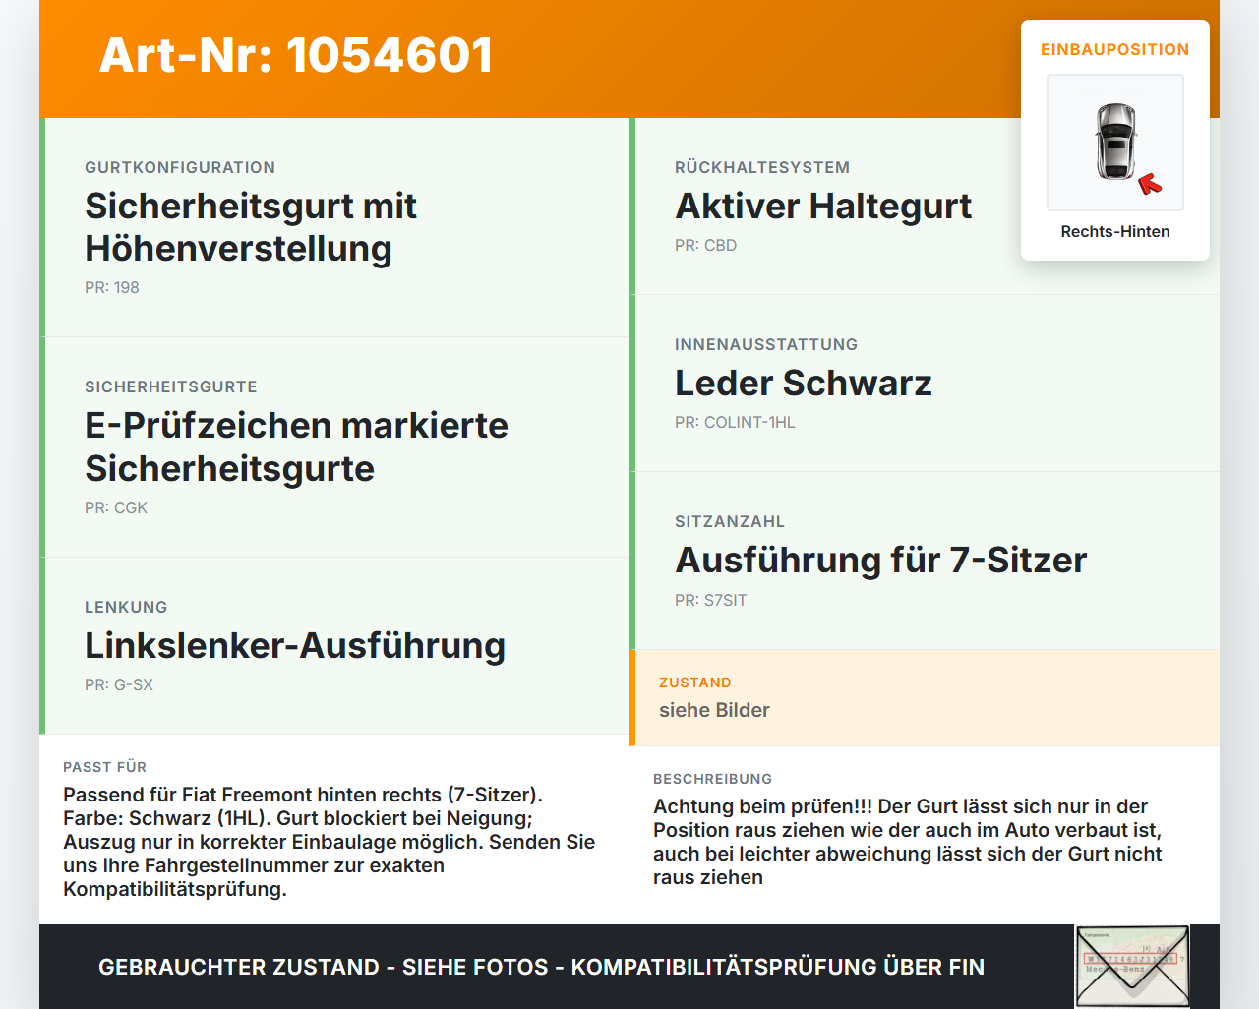Image resolution: width=1259 pixels, height=1009 pixels.
Task: Click the RÜCKHALTESYSTEM label
Action: click(762, 167)
